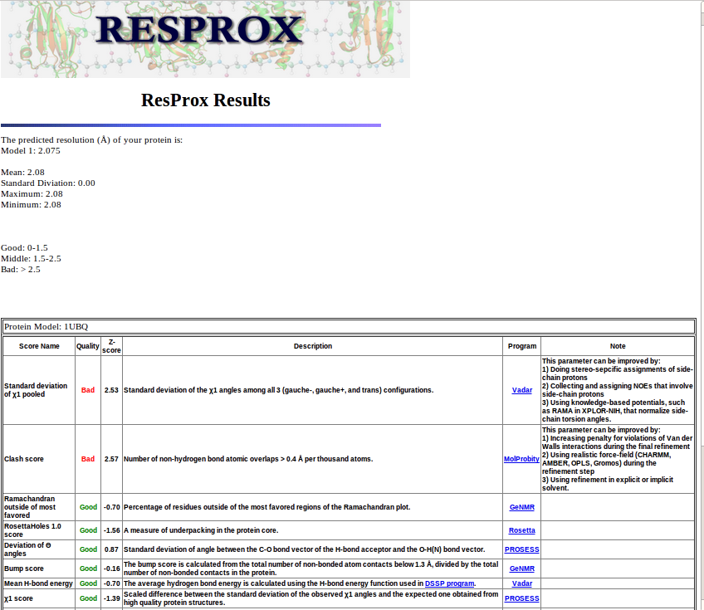The width and height of the screenshot is (704, 610).
Task: Click the 'Middle: 1.5-2.5' legend line
Action: [x=31, y=259]
